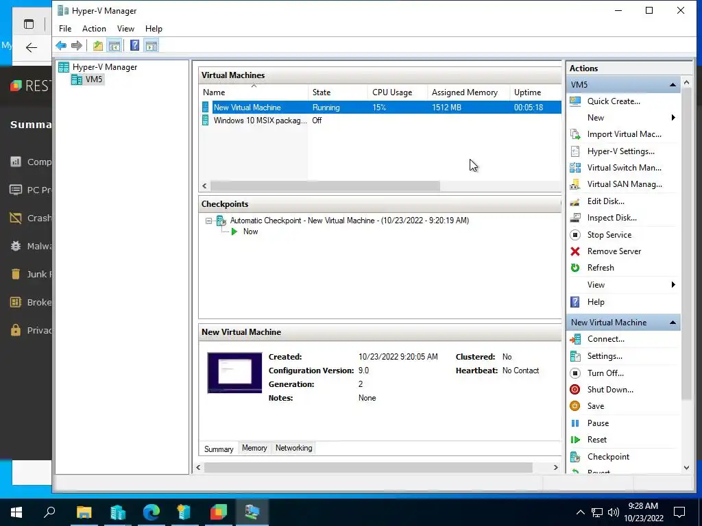Click Remove Server action
The height and width of the screenshot is (526, 702).
[614, 251]
